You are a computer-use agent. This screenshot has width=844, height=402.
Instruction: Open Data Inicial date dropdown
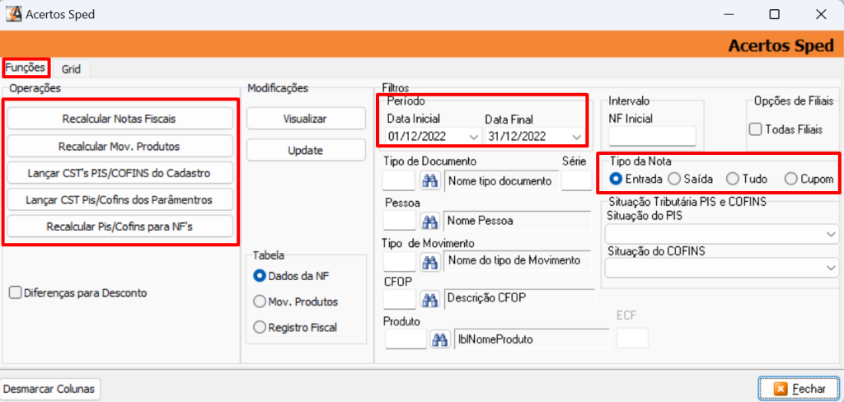tap(474, 137)
